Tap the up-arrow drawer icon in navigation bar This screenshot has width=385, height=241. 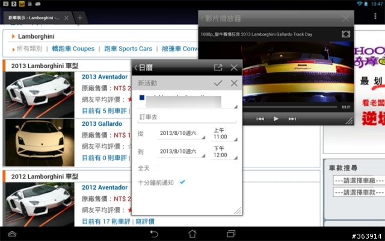pos(12,234)
